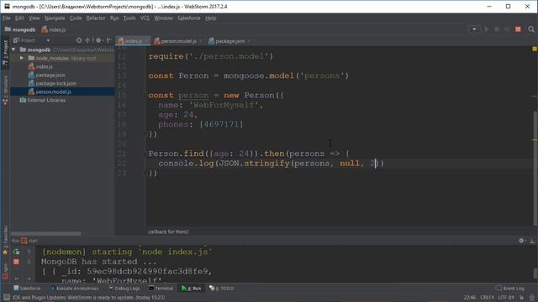Viewport: 538px width, 302px height.
Task: Click the Rerun icon in Run panel
Action: (16, 252)
